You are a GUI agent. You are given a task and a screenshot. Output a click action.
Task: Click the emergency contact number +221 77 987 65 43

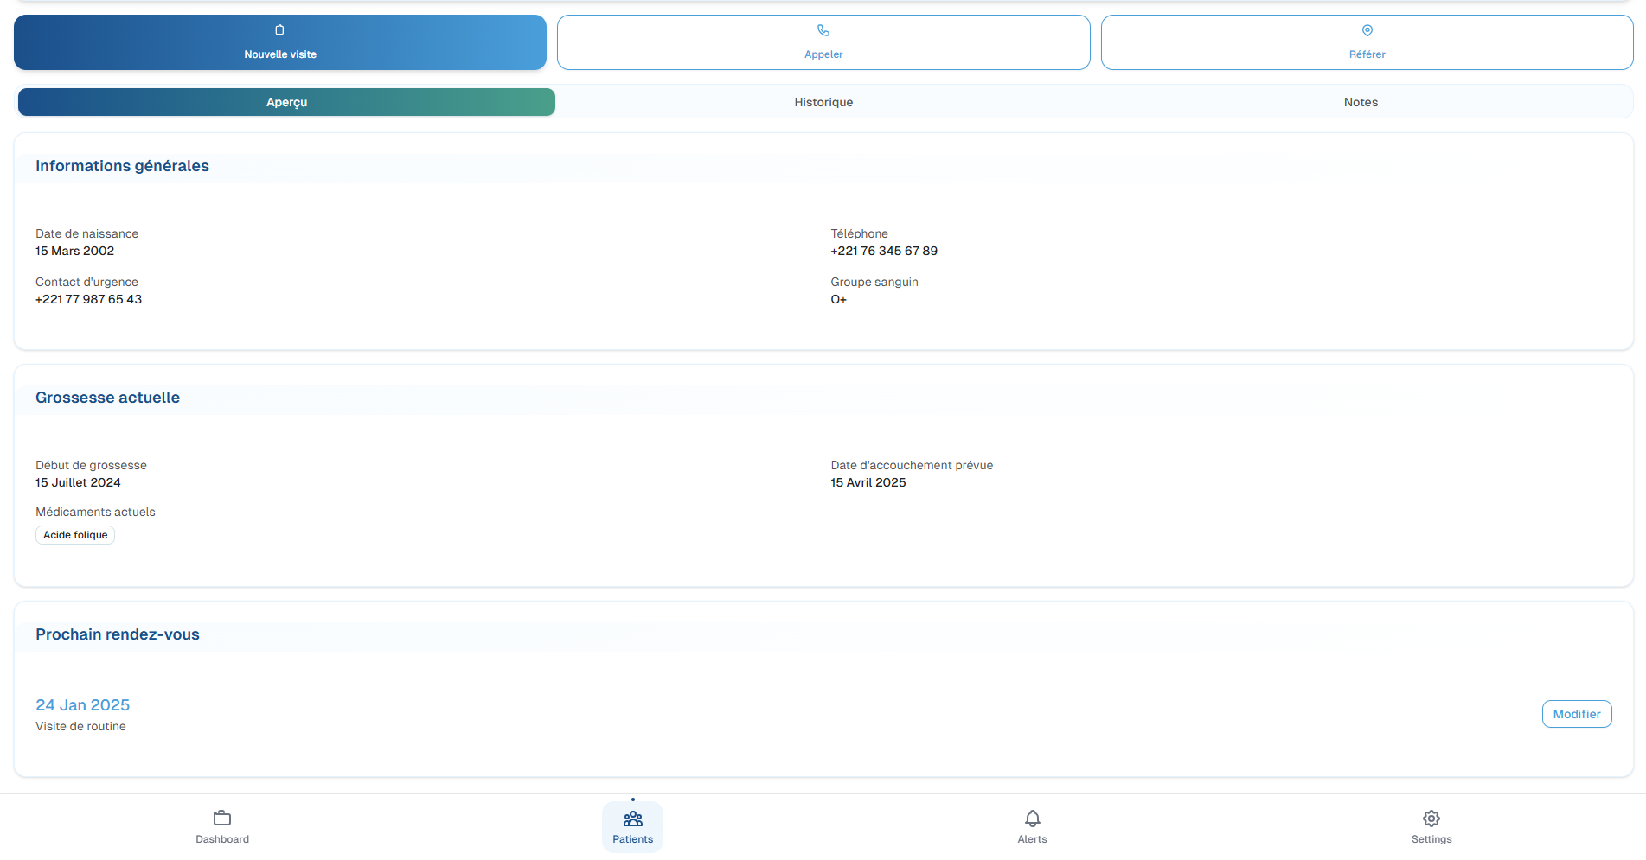[88, 299]
